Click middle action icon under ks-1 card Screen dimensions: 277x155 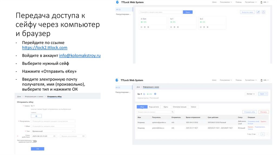[174, 27]
